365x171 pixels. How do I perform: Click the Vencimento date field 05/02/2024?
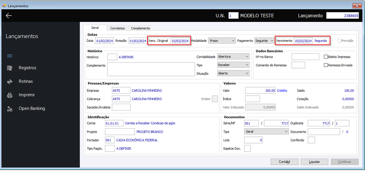click(303, 41)
